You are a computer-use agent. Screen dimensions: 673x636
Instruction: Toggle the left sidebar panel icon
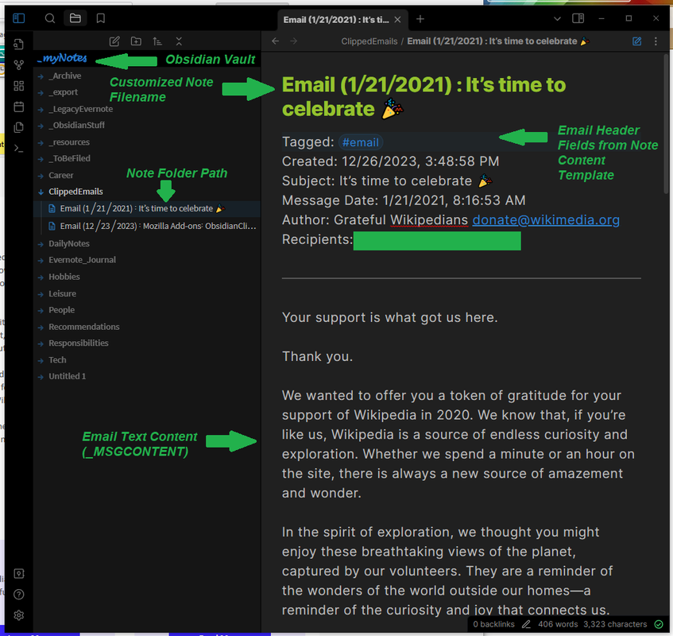point(18,18)
